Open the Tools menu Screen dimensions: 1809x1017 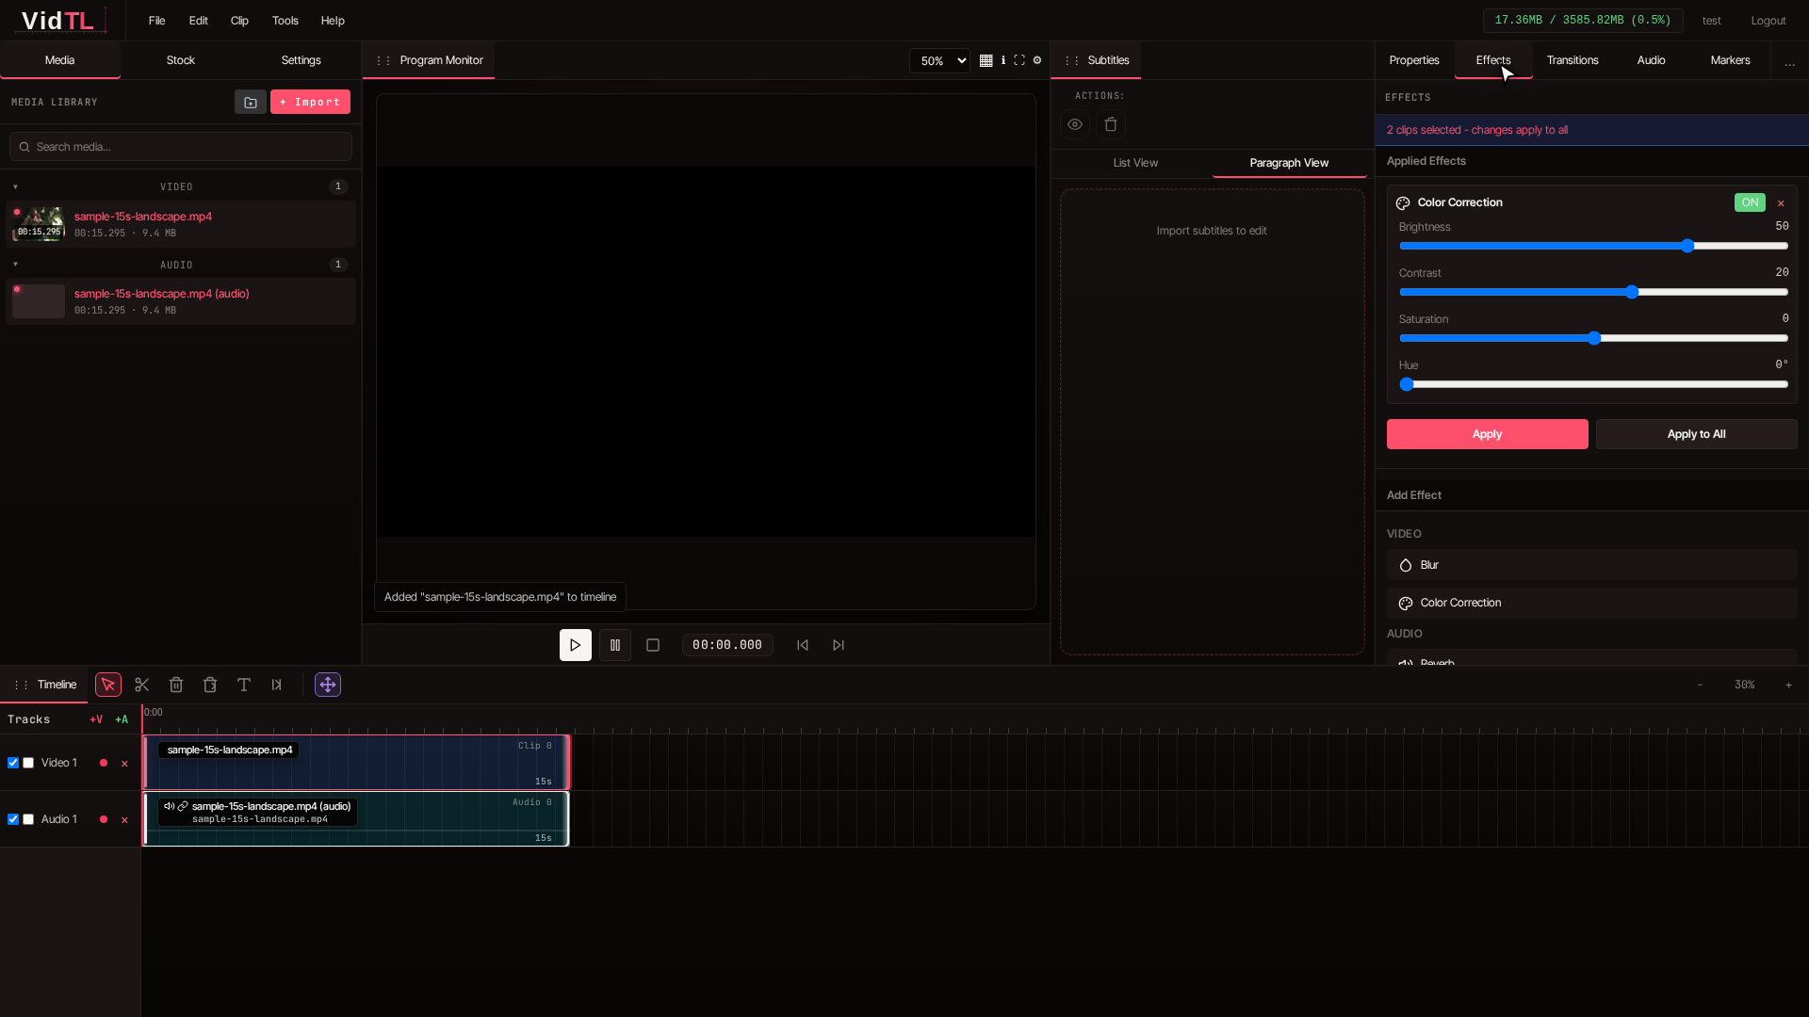click(x=285, y=21)
